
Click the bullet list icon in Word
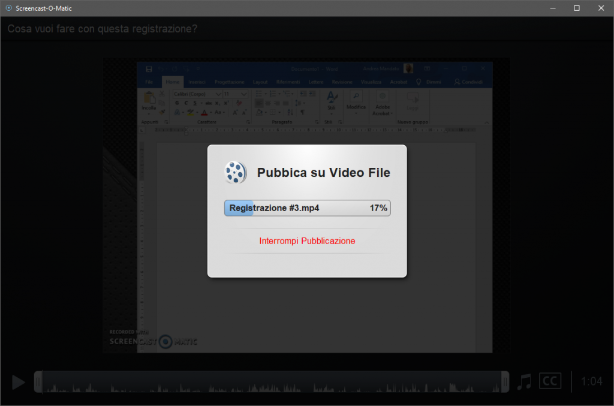[259, 94]
